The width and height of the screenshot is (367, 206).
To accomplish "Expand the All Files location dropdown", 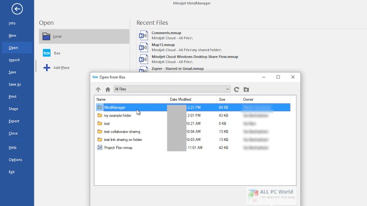I will [x=227, y=89].
